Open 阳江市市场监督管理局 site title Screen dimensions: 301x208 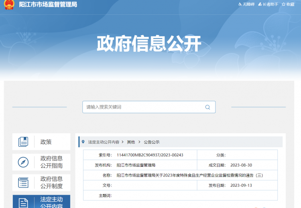(x=48, y=4)
